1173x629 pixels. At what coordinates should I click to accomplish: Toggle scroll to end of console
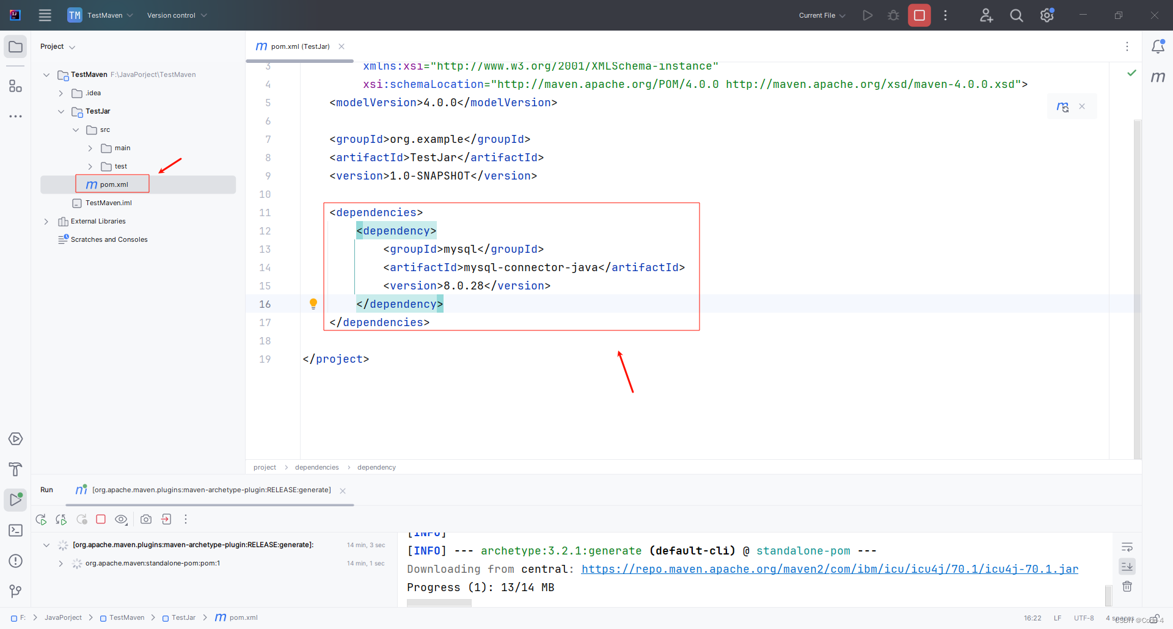click(x=1127, y=567)
